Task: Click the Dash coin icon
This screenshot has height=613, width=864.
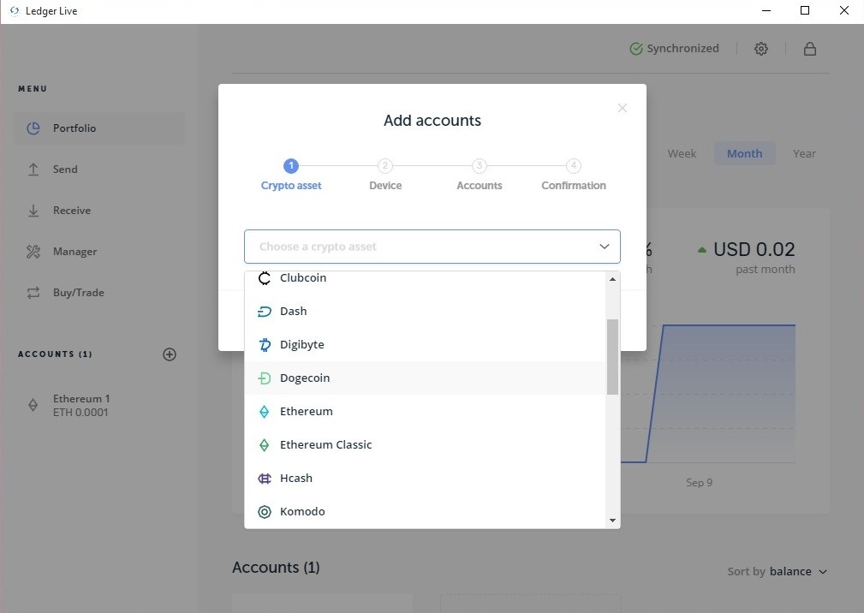Action: coord(265,312)
